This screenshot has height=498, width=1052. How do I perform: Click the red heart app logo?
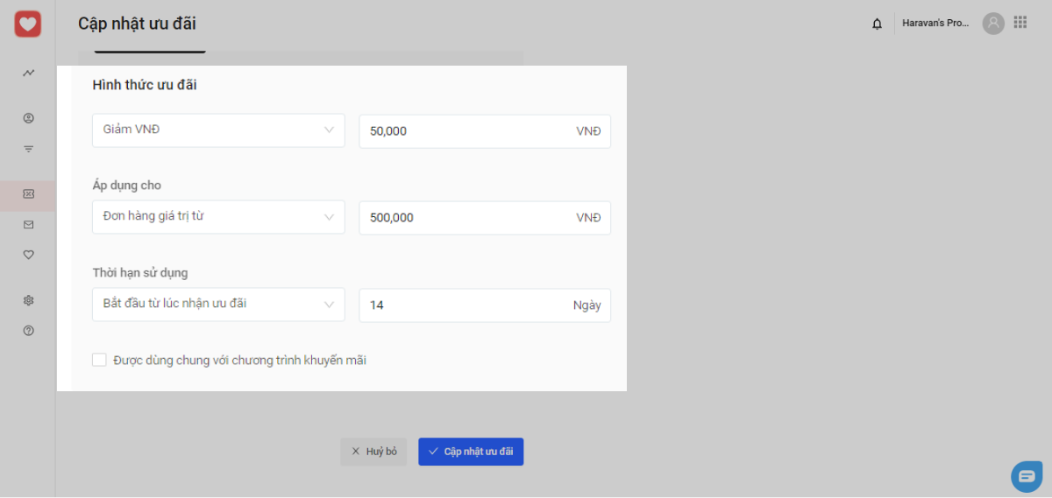click(x=28, y=24)
